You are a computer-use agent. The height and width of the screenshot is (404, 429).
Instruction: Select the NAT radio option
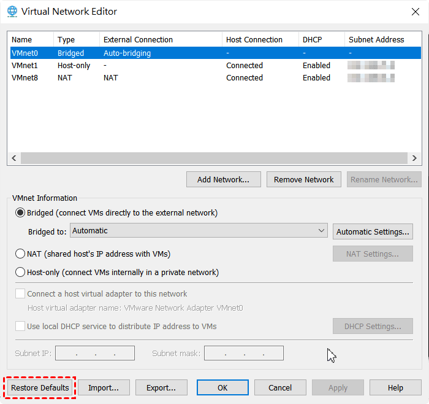(20, 254)
